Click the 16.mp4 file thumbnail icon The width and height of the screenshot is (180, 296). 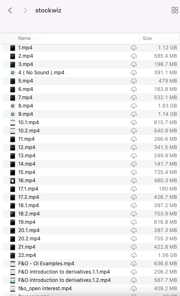pyautogui.click(x=12, y=181)
